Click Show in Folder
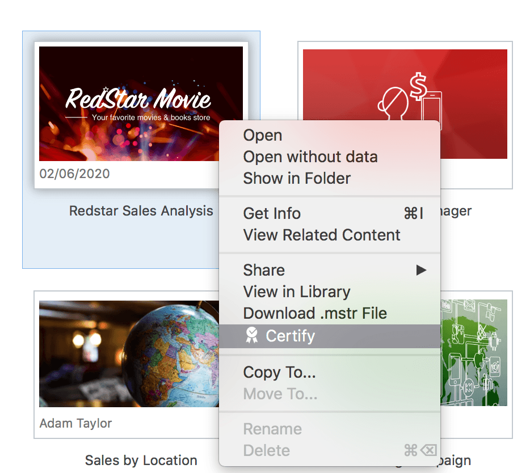530x473 pixels. 297,179
